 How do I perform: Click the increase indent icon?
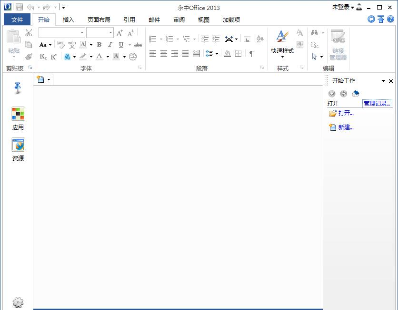coord(216,39)
